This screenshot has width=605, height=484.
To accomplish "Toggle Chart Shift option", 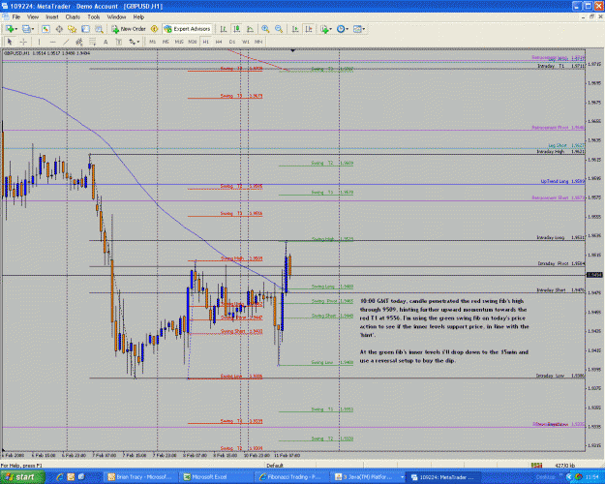I will click(x=309, y=29).
